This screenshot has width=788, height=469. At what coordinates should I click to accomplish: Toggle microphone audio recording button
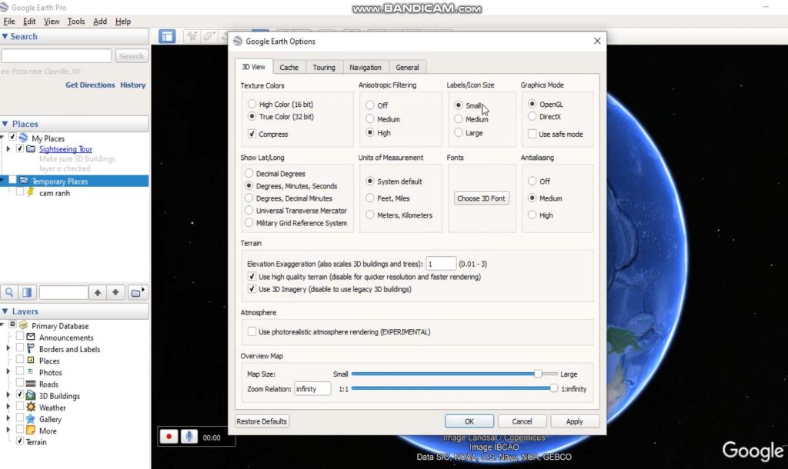click(189, 437)
